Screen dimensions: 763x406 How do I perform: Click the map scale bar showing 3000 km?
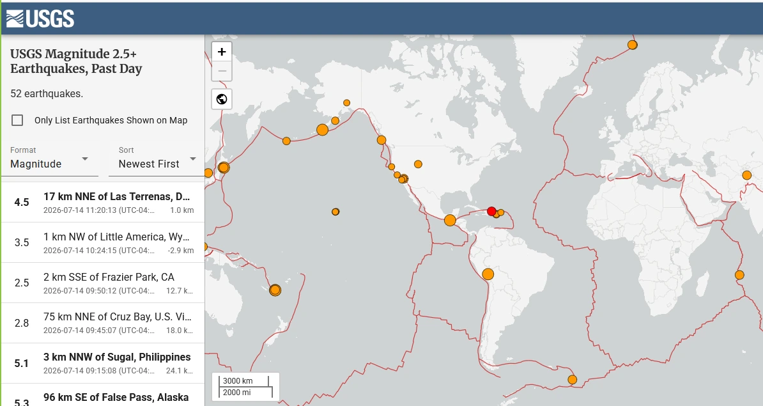click(x=246, y=387)
